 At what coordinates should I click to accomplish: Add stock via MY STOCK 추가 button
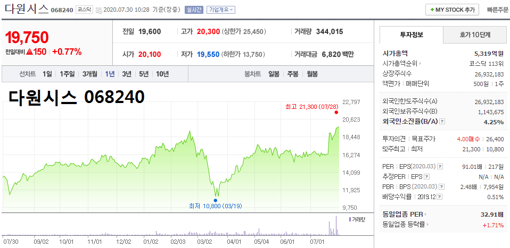point(452,10)
